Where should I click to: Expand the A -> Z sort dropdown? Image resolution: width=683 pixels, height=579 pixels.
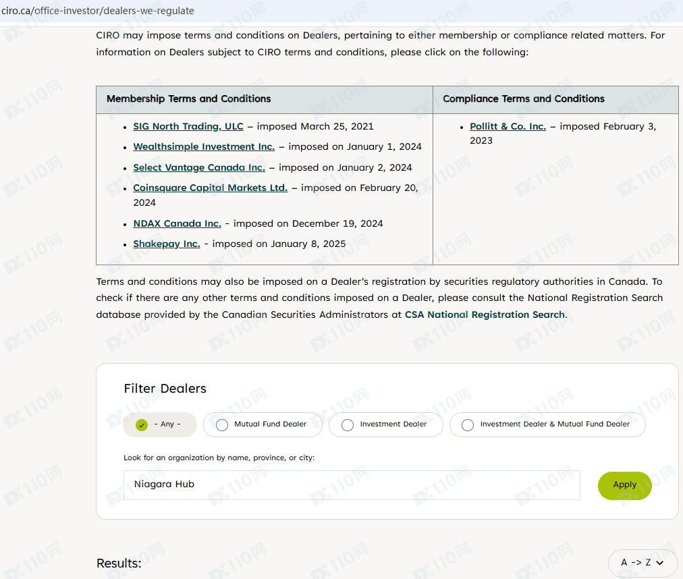click(642, 562)
